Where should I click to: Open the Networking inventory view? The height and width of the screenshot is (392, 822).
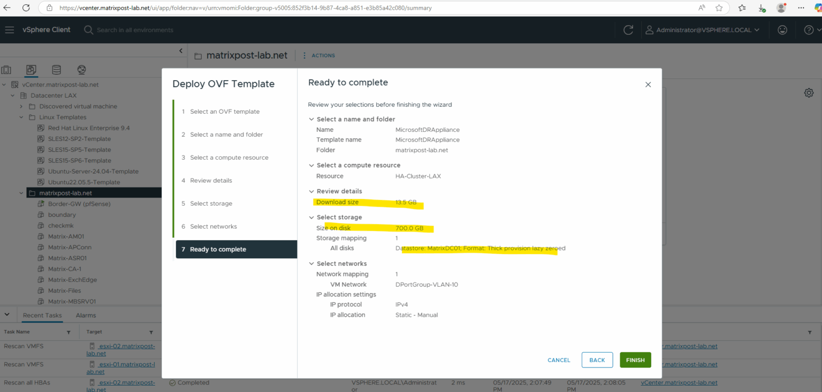(81, 69)
